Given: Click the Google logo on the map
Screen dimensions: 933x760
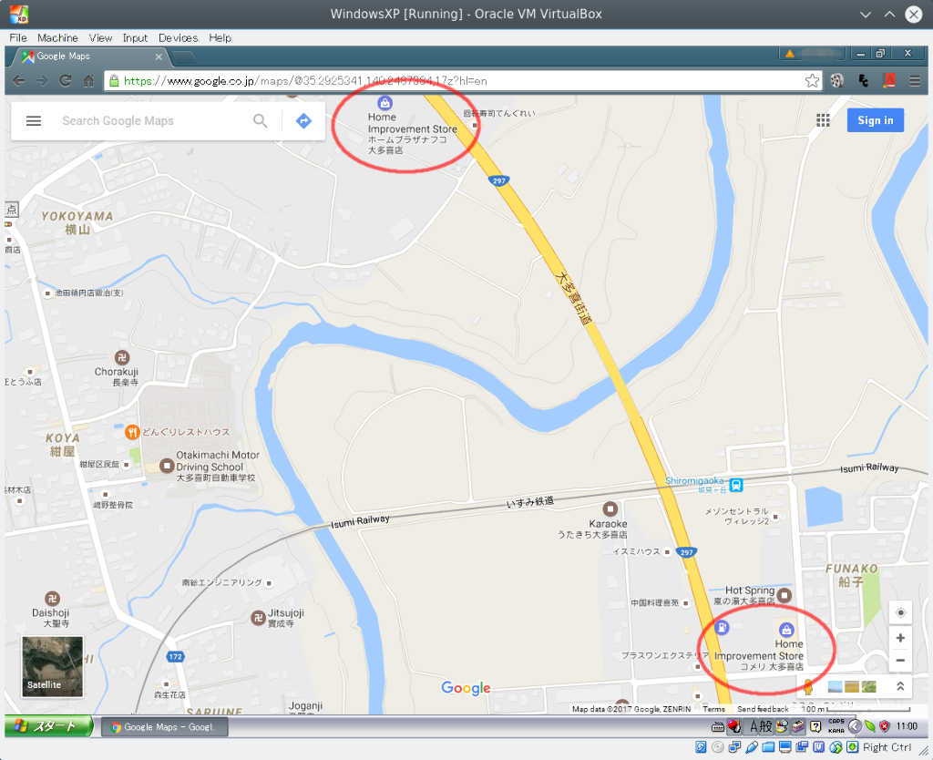Looking at the screenshot, I should click(x=466, y=688).
